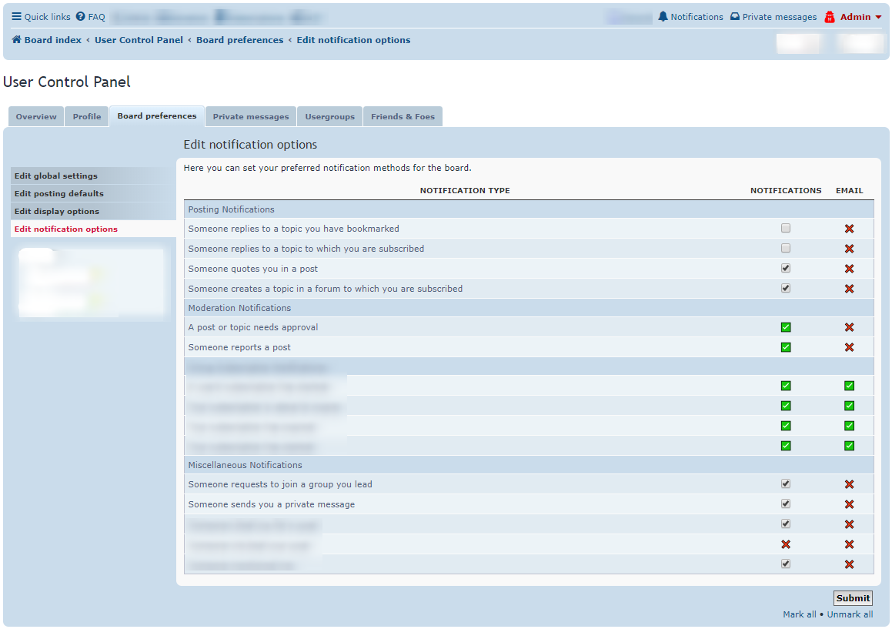This screenshot has width=892, height=629.
Task: Click the Notifications bell icon
Action: tap(663, 17)
